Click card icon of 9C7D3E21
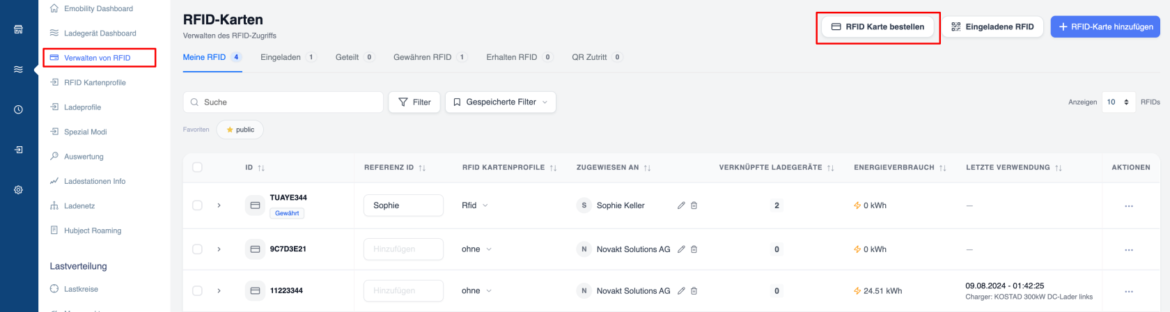The height and width of the screenshot is (312, 1170). 255,249
